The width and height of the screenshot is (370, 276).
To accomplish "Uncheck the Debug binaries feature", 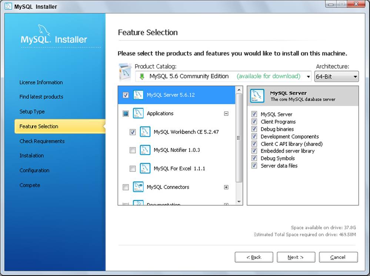I will pos(254,129).
